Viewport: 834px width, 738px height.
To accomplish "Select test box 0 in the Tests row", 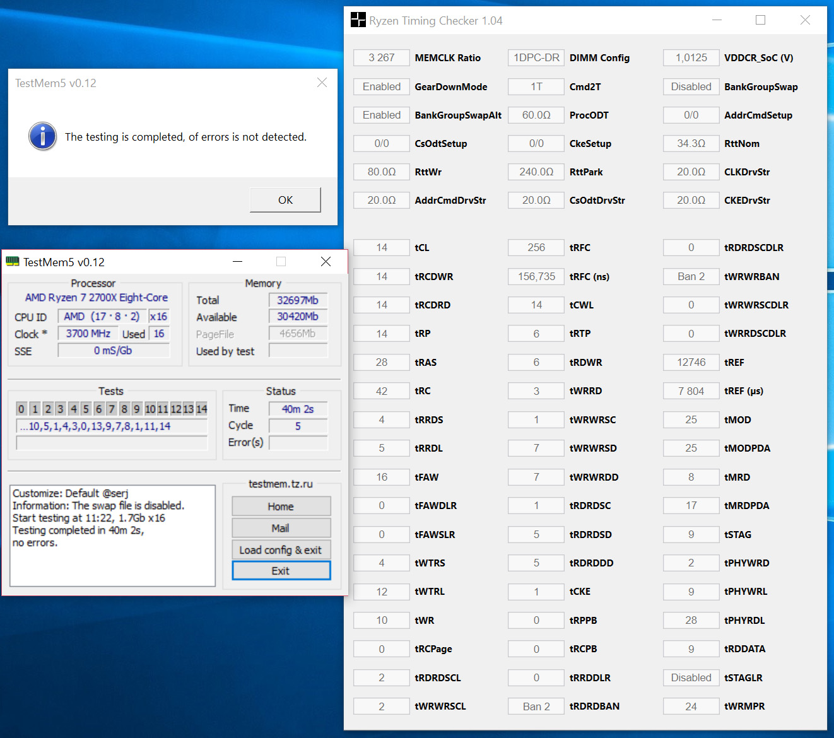I will [21, 409].
